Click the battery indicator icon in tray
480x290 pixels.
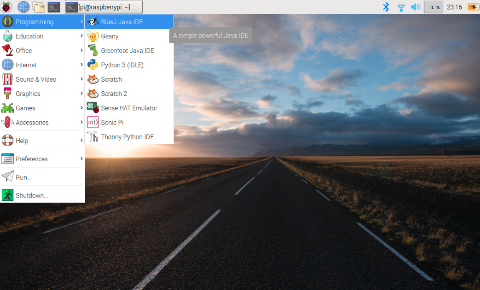[473, 7]
